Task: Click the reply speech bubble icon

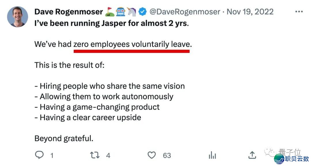Action: click(39, 155)
